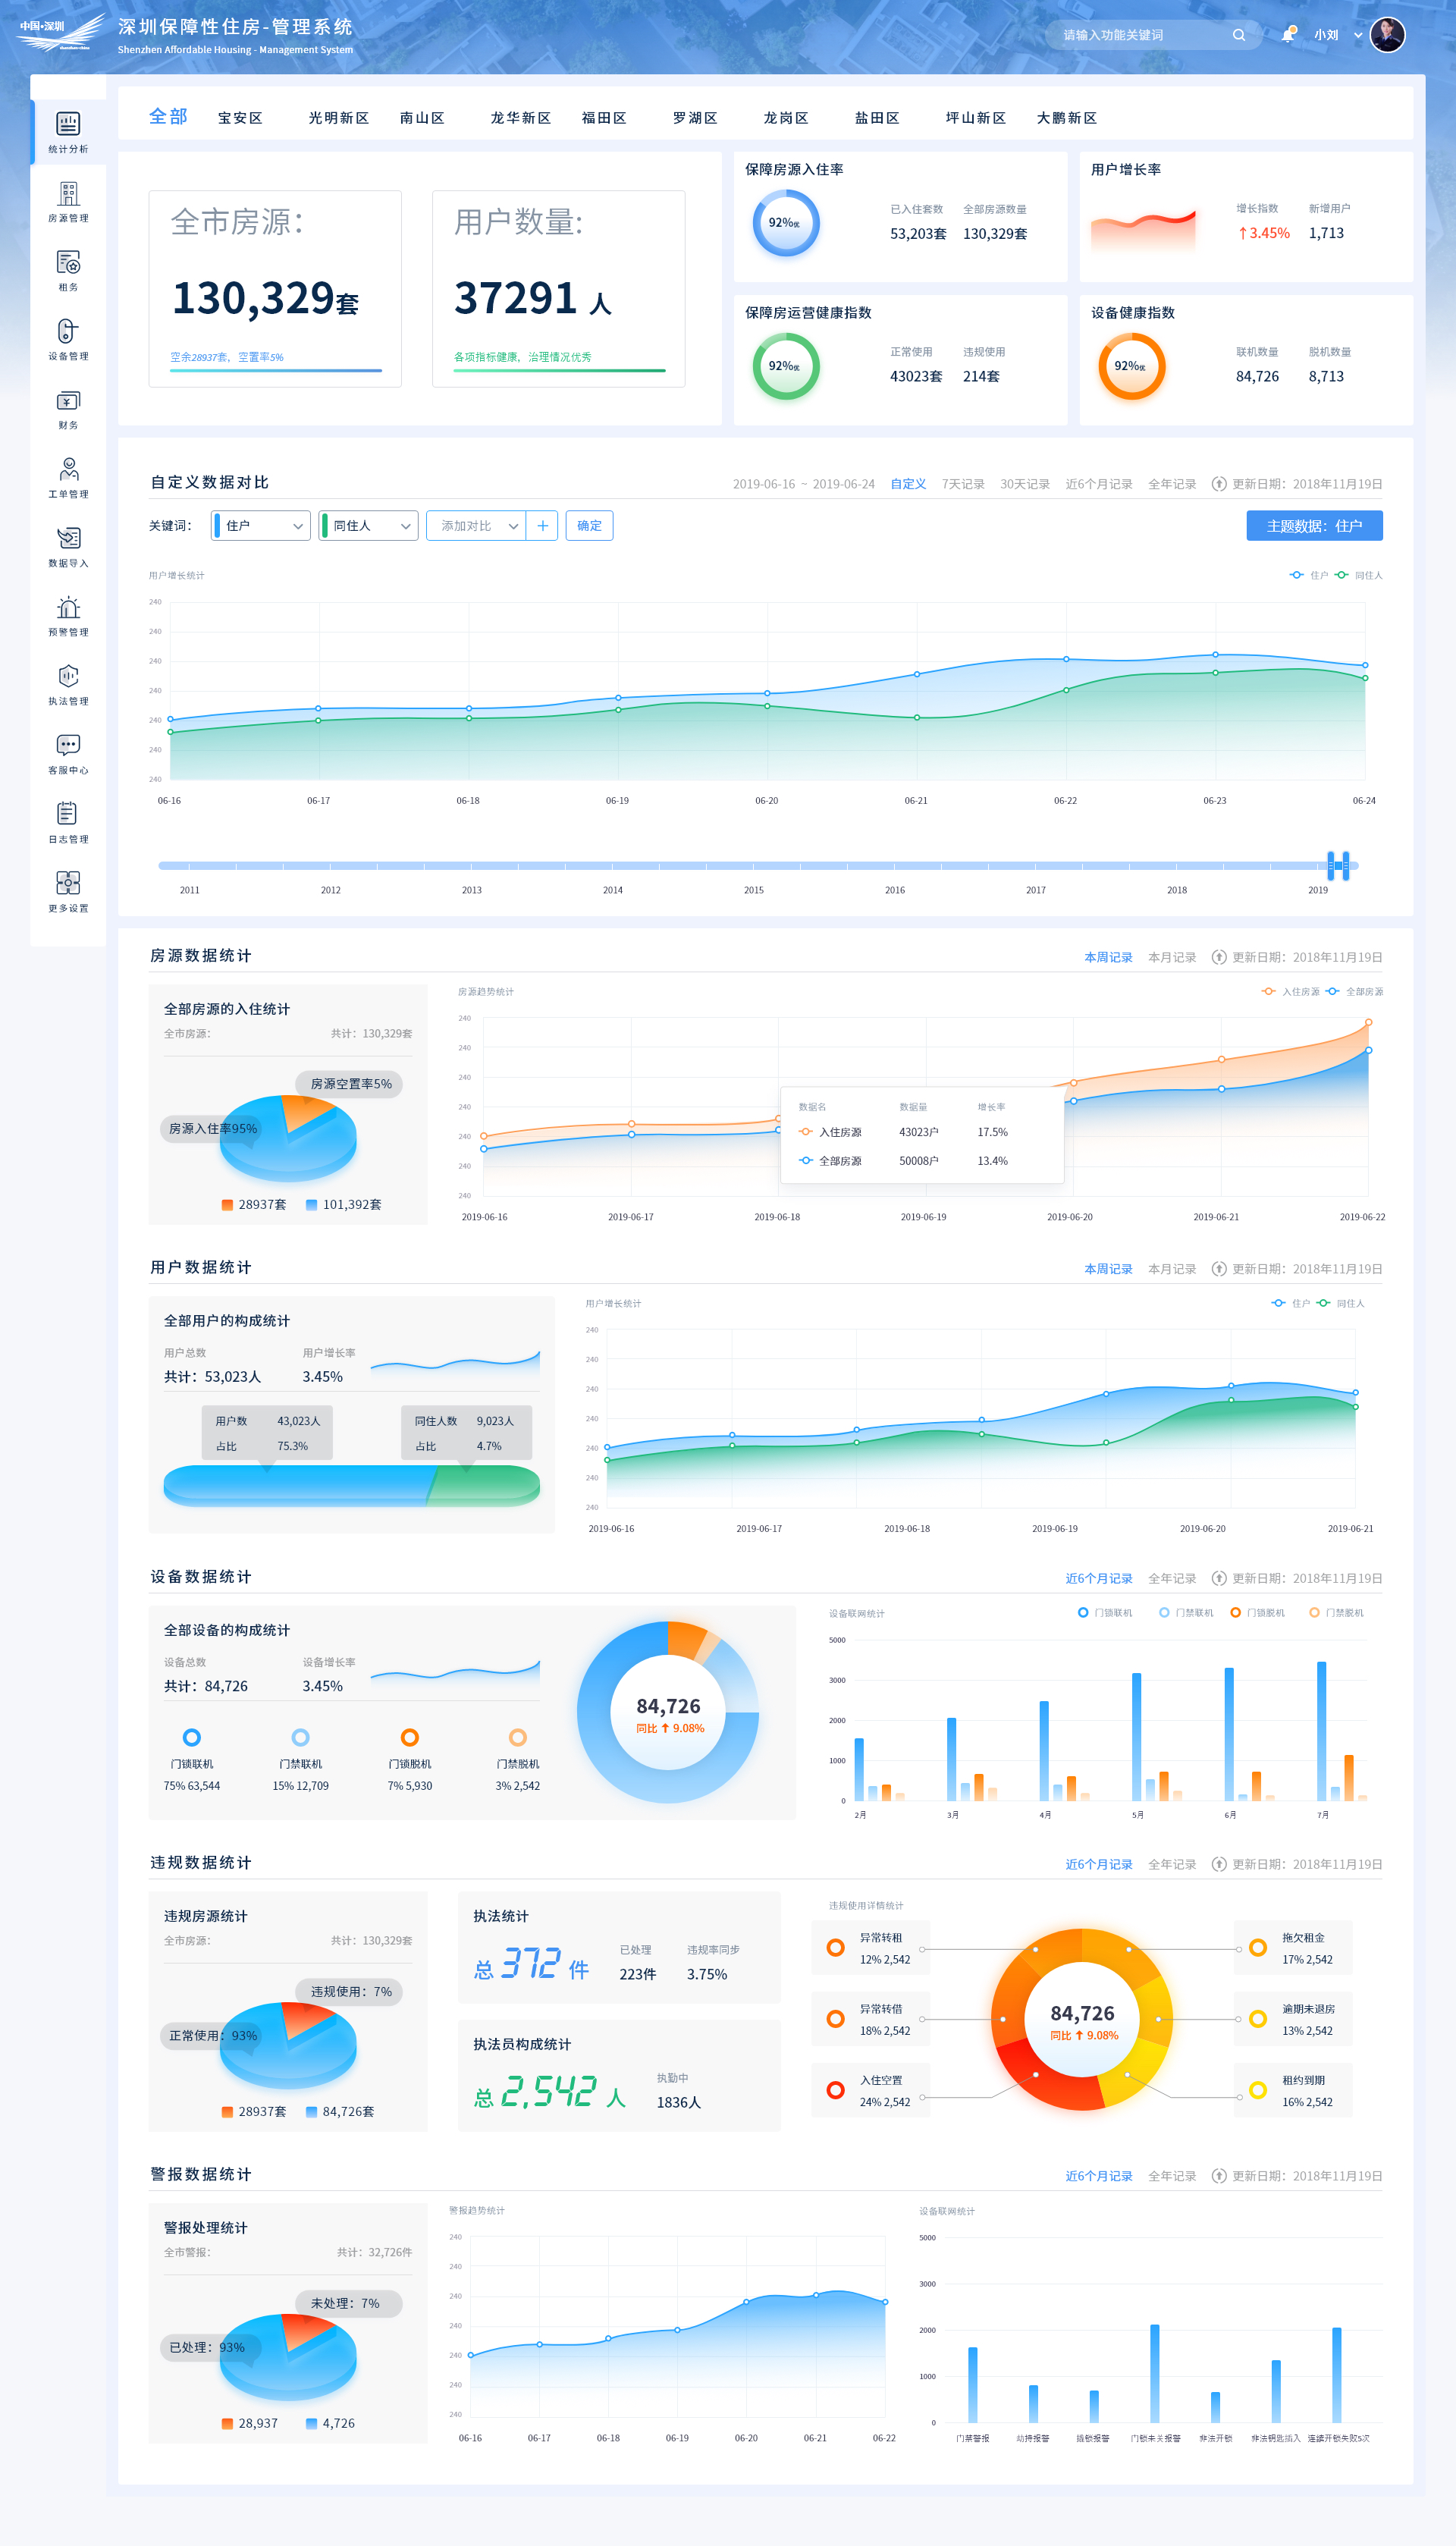
Task: Click the notification bell icon
Action: 1287,35
